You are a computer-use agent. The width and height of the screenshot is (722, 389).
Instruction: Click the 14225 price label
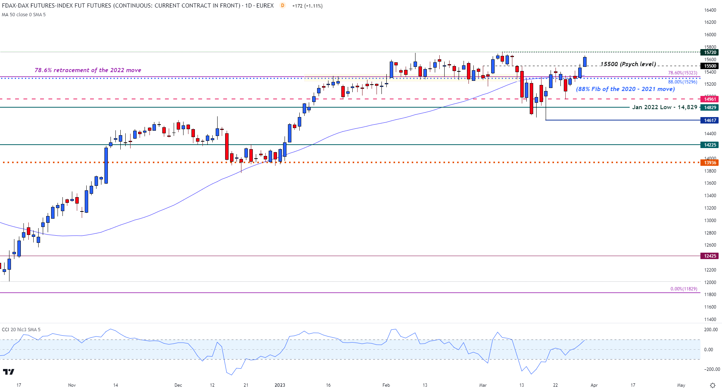coord(710,145)
